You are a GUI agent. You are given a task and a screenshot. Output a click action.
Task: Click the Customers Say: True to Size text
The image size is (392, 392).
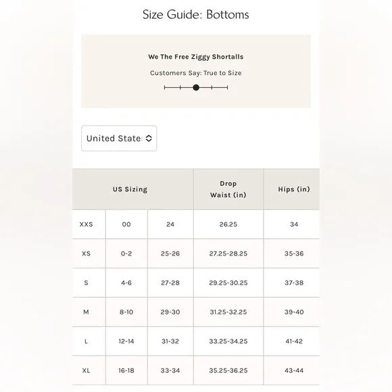(196, 73)
